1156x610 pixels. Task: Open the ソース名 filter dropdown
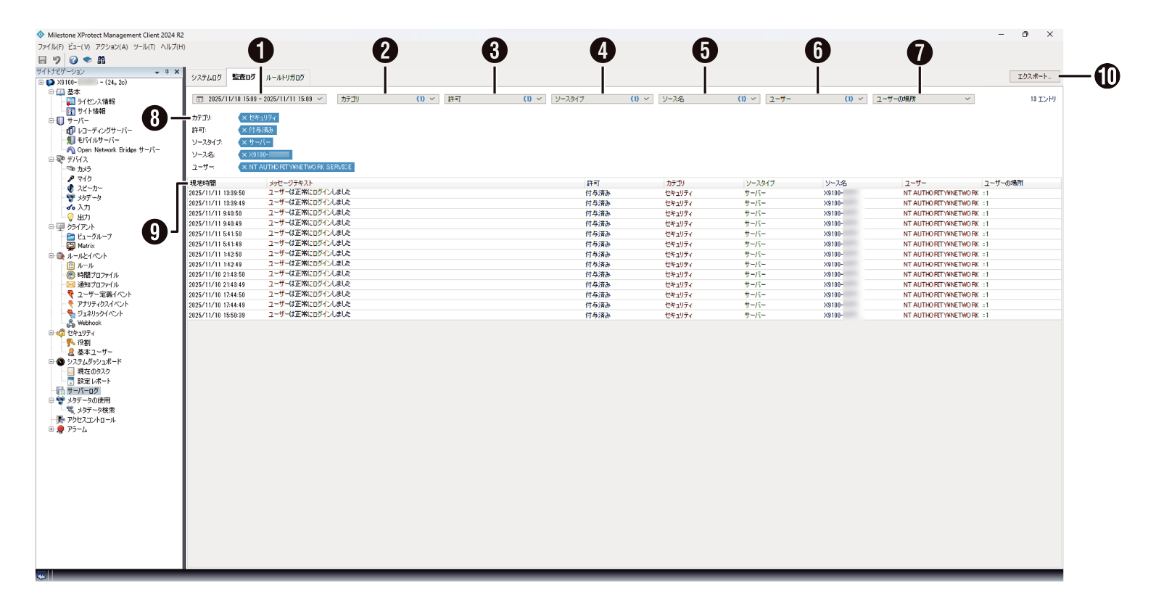(709, 99)
